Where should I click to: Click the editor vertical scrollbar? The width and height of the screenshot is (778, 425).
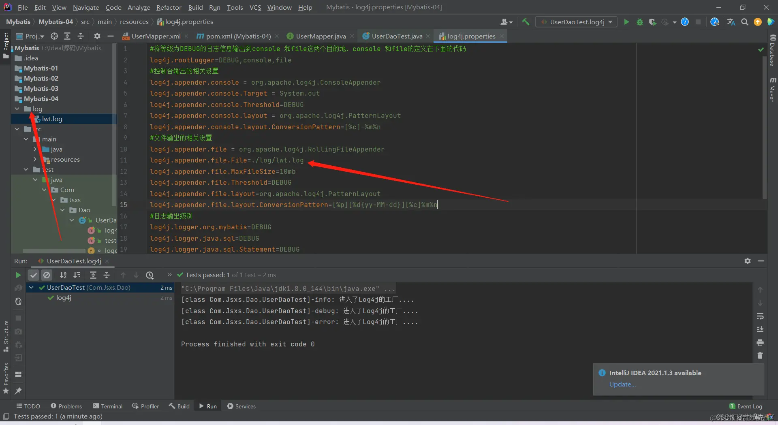coord(764,127)
